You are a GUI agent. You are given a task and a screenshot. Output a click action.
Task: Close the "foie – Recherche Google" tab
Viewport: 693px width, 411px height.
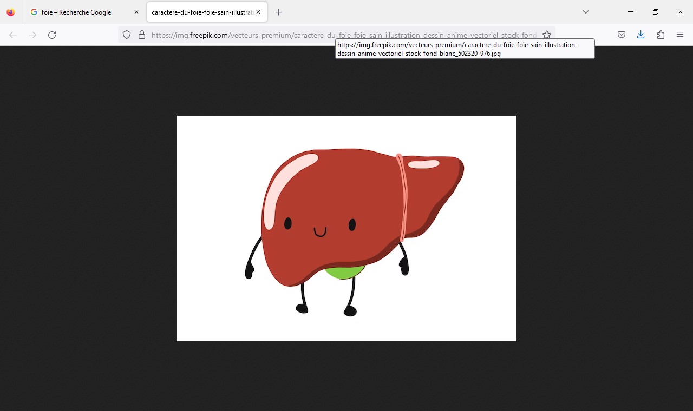point(136,12)
